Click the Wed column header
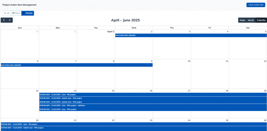The image size is (267, 131). coord(134,28)
